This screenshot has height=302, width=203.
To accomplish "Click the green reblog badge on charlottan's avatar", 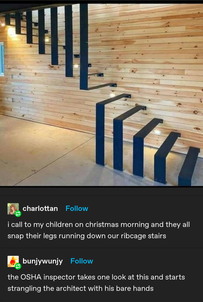I will [18, 213].
